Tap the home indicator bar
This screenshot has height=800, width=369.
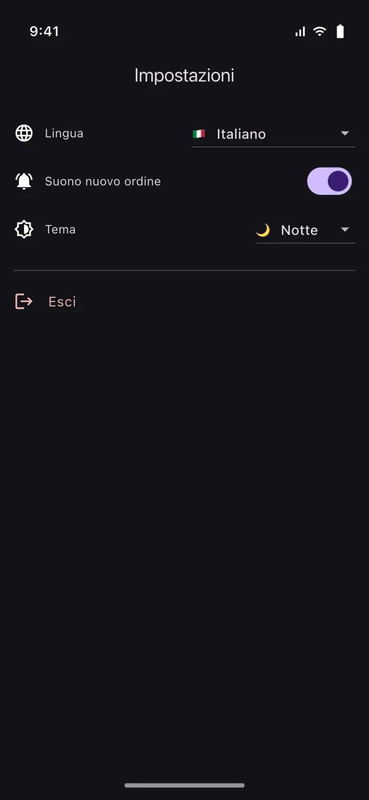point(184,785)
